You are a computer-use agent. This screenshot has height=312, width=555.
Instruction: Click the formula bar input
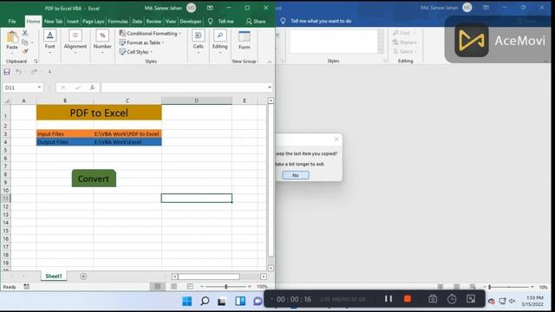click(184, 88)
